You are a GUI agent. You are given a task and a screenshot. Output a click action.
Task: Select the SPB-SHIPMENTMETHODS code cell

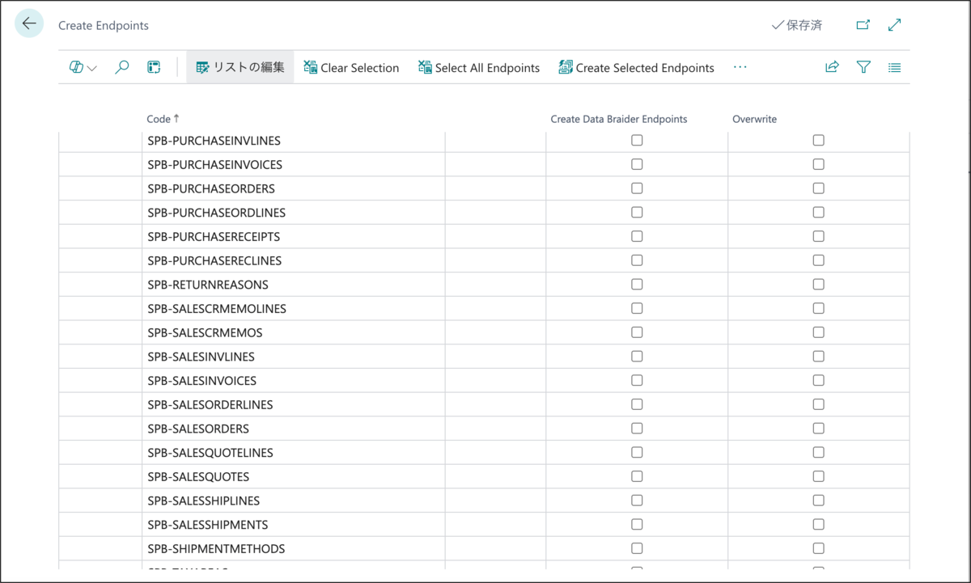[294, 548]
